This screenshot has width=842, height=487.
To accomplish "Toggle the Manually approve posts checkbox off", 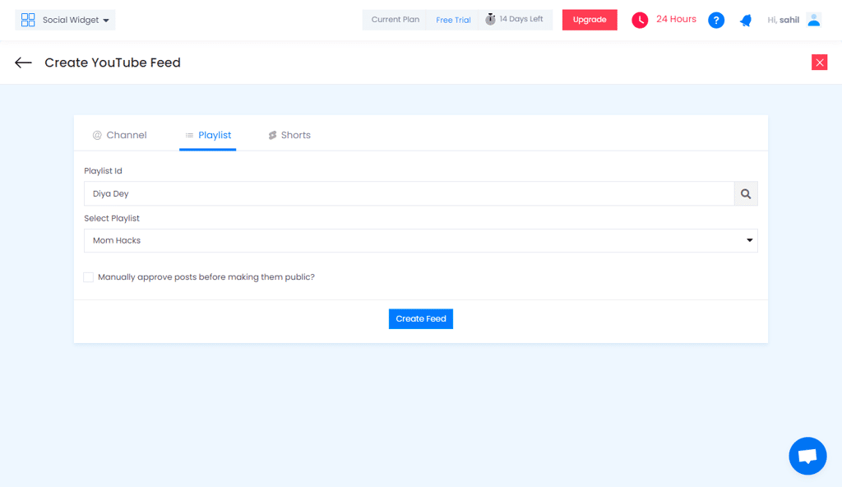I will (88, 277).
